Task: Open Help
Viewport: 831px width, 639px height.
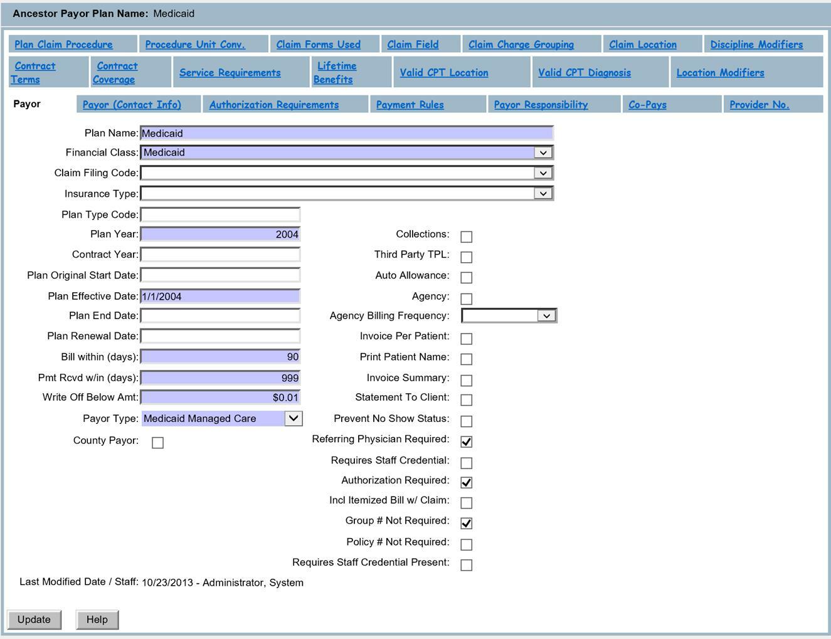Action: coord(96,620)
